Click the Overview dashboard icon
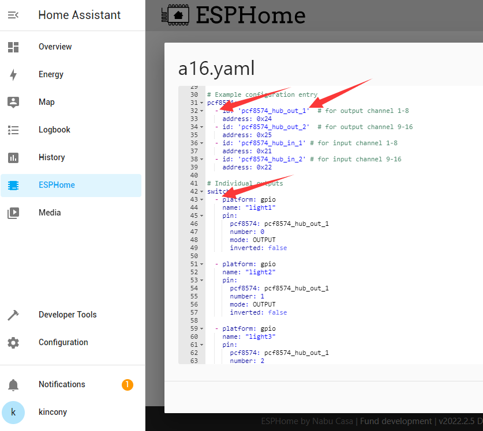The image size is (483, 431). [x=13, y=47]
